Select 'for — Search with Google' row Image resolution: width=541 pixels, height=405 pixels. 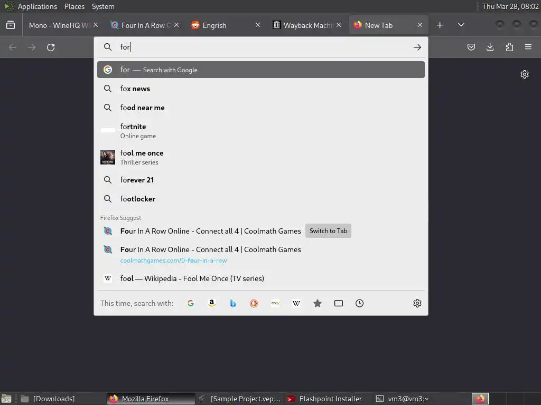point(261,70)
